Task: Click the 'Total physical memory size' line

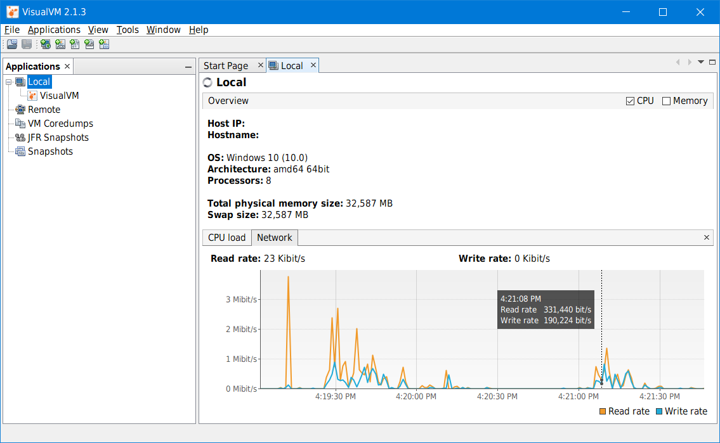Action: tap(300, 203)
